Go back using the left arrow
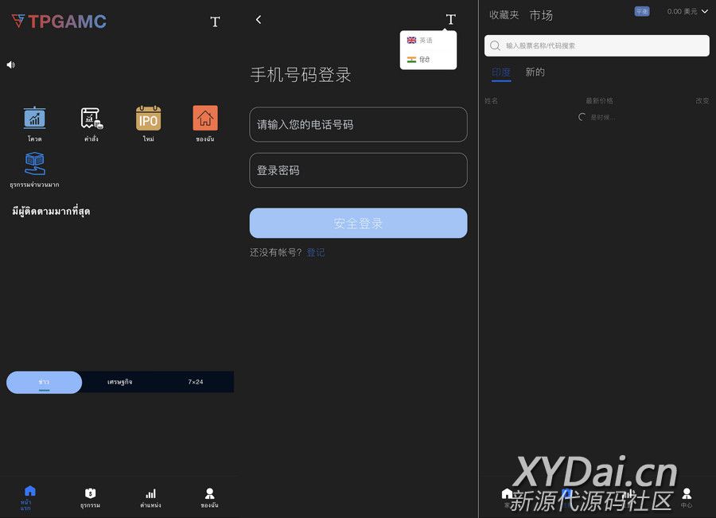 pos(259,20)
